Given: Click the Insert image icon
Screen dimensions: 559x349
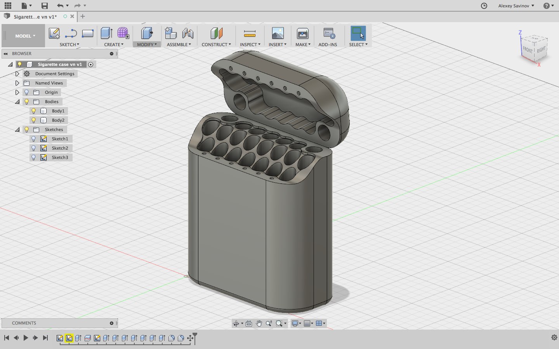Looking at the screenshot, I should point(278,33).
